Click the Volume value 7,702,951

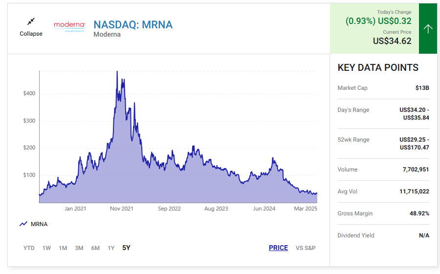[x=416, y=169]
